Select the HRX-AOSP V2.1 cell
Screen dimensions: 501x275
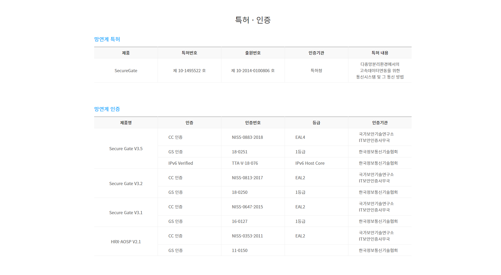point(126,242)
